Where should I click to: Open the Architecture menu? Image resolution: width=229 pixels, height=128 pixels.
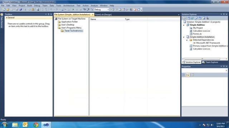pos(69,6)
